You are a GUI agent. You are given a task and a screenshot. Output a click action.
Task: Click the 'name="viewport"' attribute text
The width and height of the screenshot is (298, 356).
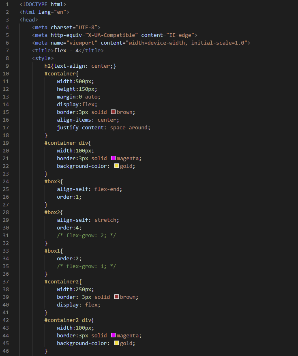point(74,43)
